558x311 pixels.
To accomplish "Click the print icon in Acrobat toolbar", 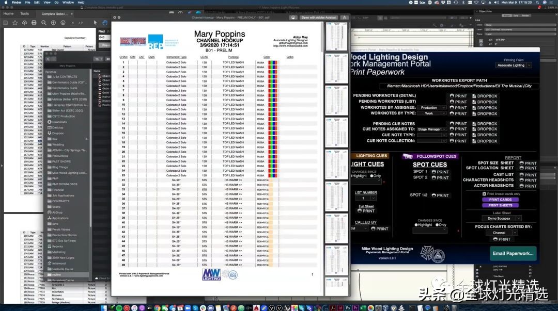I will click(x=34, y=23).
